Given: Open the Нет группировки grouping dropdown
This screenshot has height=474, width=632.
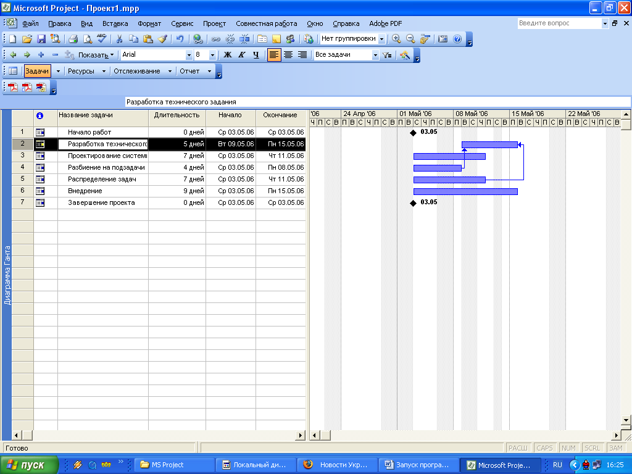Looking at the screenshot, I should (x=381, y=39).
